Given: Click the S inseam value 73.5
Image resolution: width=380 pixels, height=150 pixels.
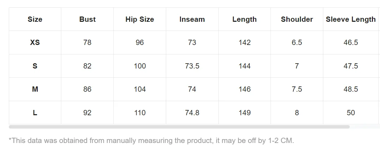Looking at the screenshot, I should tap(192, 66).
